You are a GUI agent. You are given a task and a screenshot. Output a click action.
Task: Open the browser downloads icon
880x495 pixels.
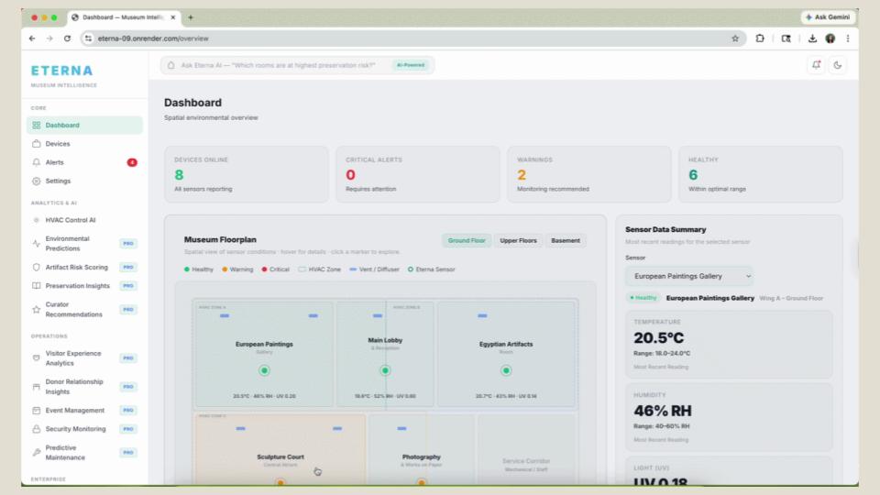[812, 38]
